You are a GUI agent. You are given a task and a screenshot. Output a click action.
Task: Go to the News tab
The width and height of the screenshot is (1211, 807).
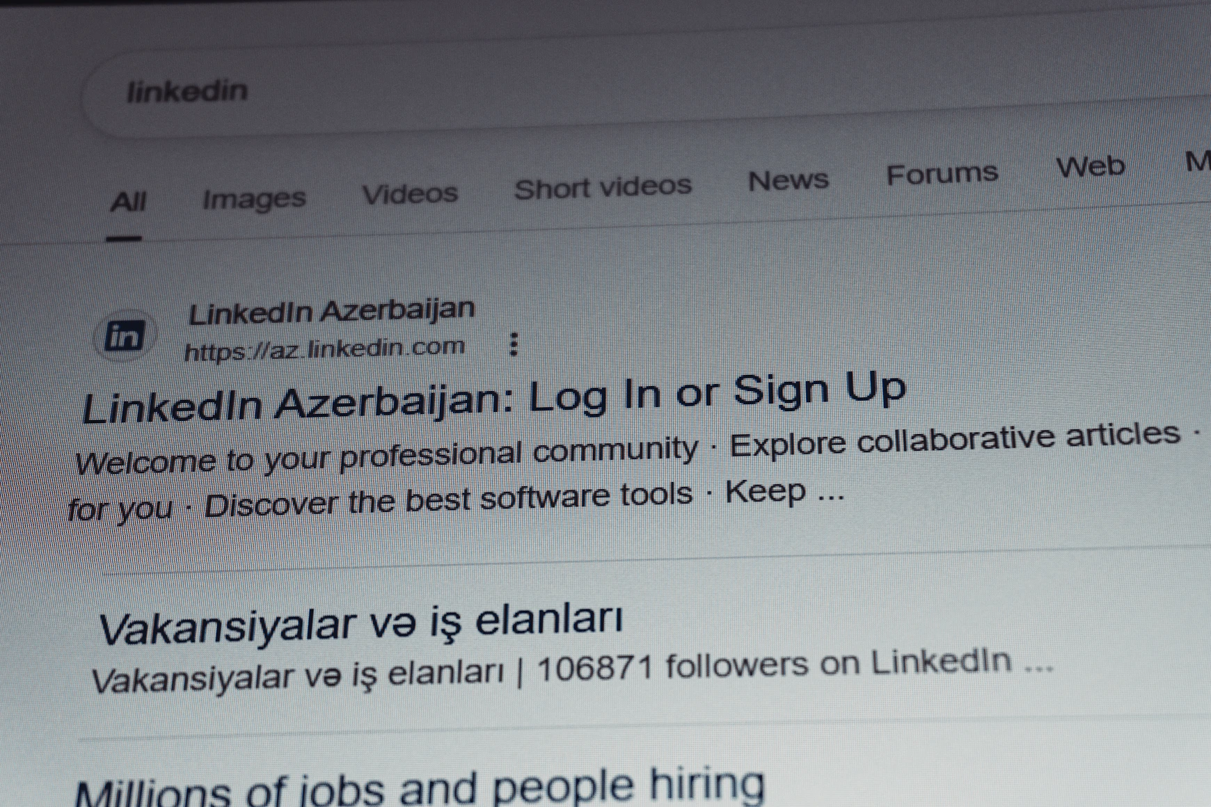(788, 180)
